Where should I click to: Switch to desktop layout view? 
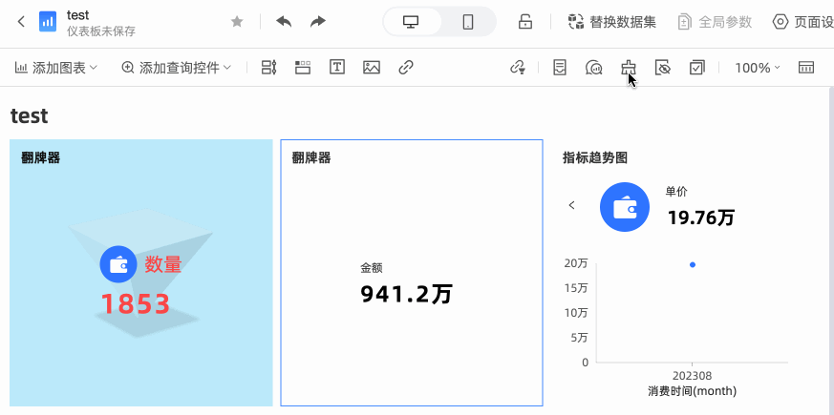[412, 22]
